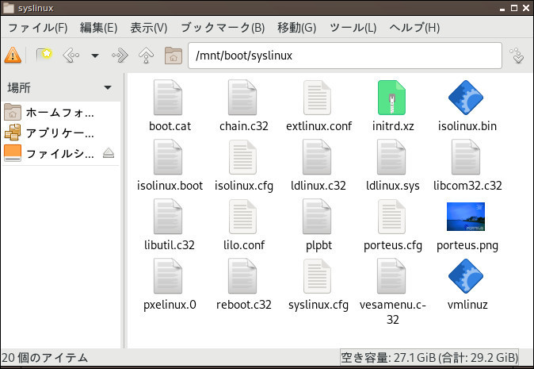Select the ldlinux.sys file icon
The width and height of the screenshot is (534, 369).
[x=391, y=156]
